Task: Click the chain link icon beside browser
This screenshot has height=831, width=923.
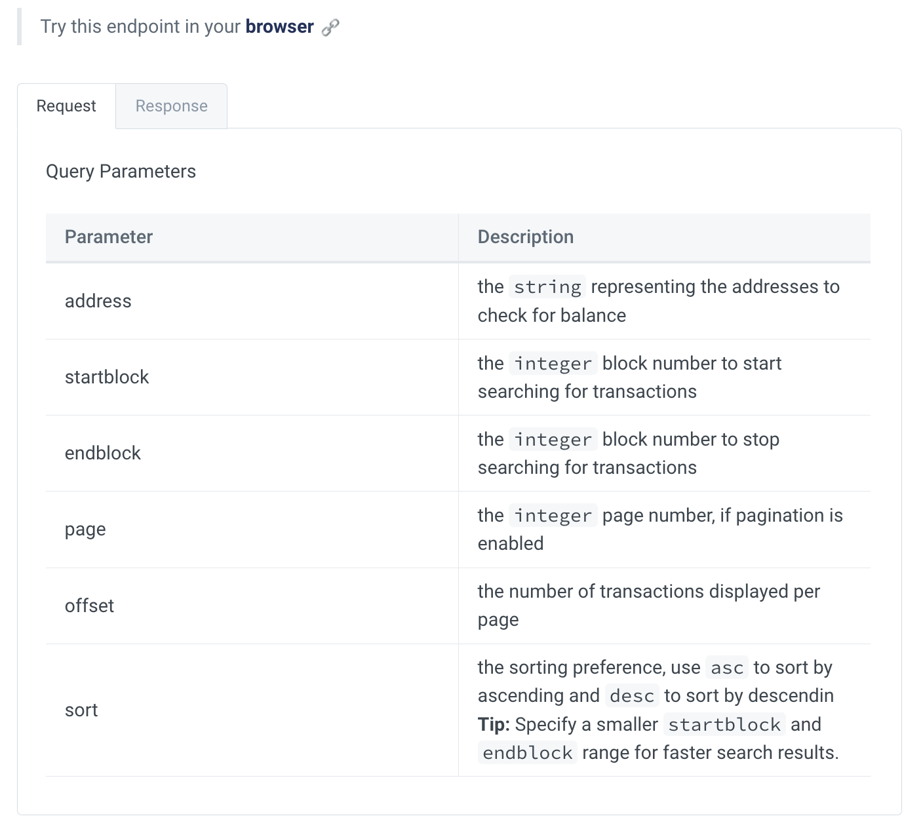Action: coord(330,28)
